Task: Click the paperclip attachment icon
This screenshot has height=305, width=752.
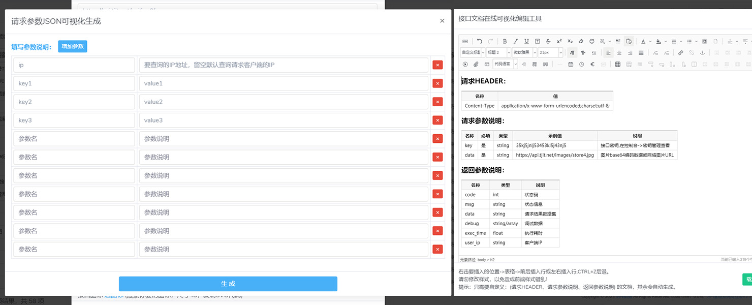Action: coord(476,65)
